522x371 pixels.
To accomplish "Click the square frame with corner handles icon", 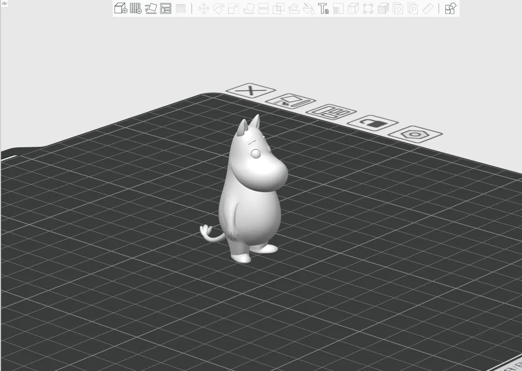I will coord(368,8).
